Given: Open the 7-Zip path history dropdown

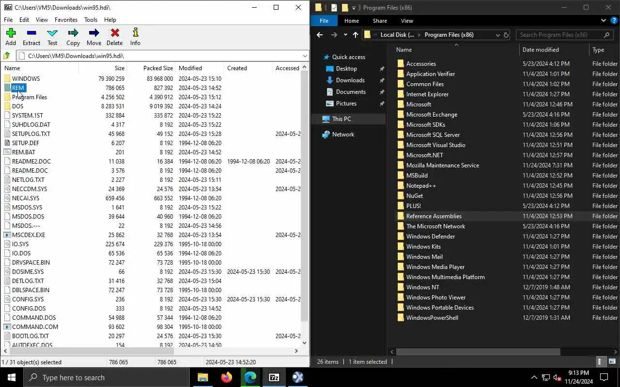Looking at the screenshot, I should point(304,56).
